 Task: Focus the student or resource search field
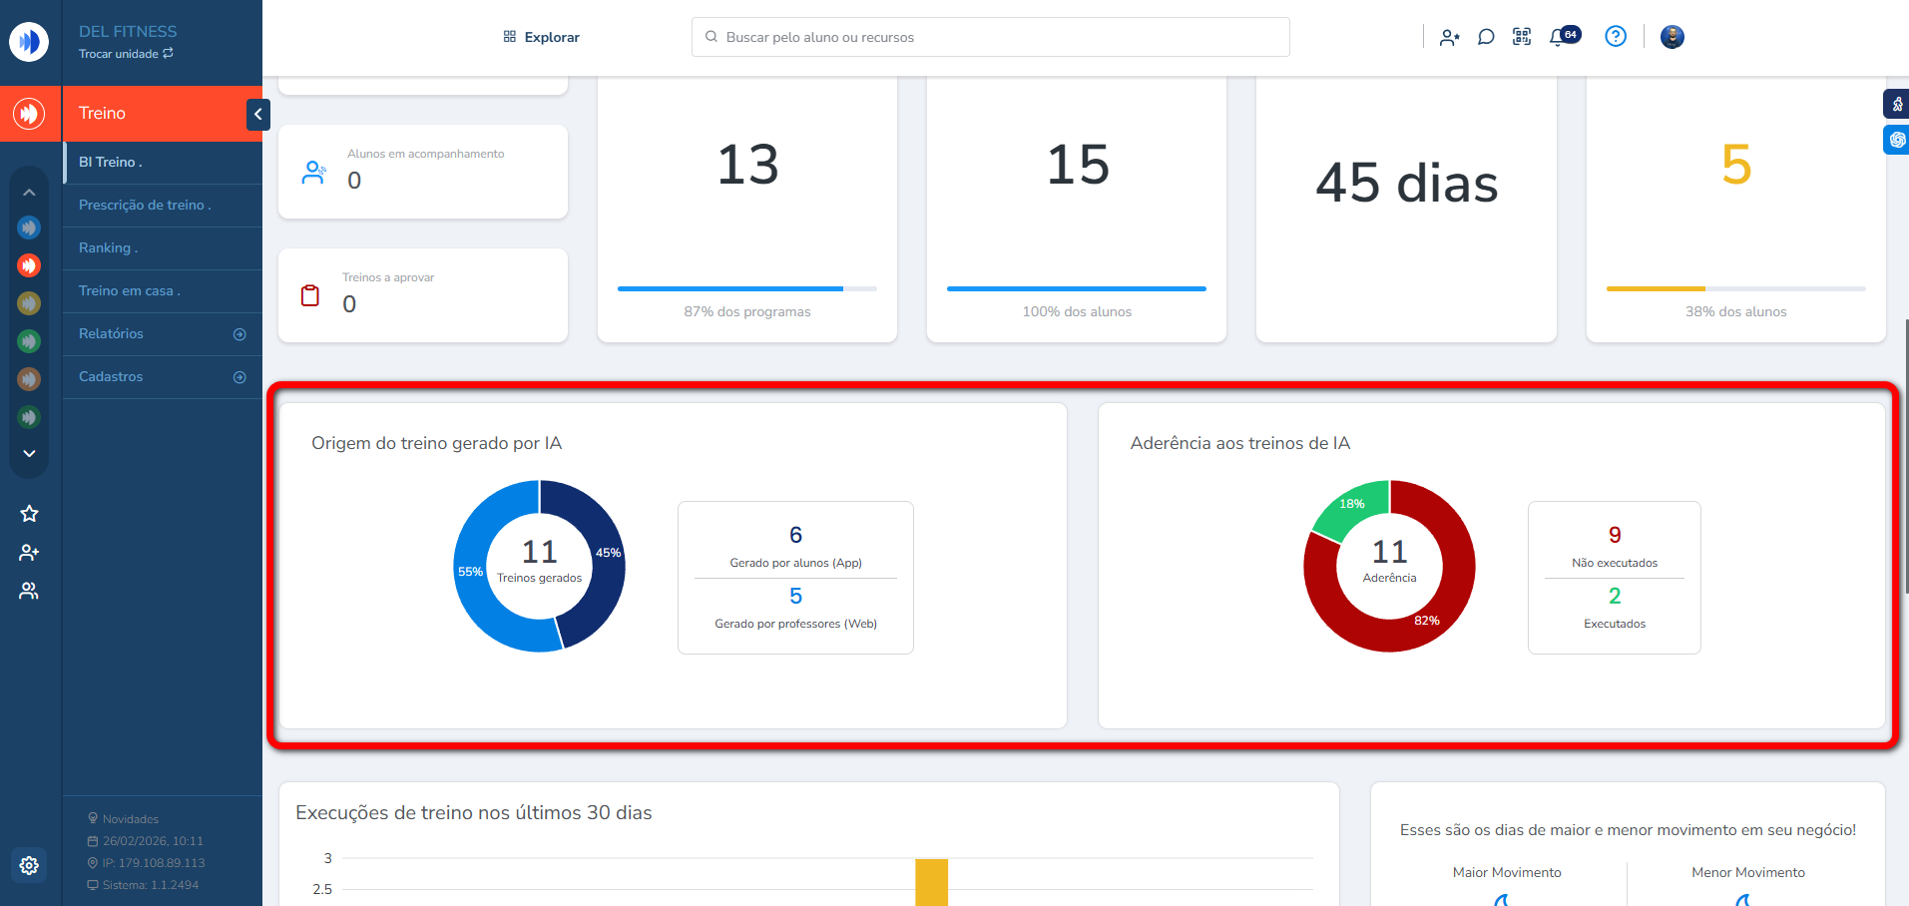tap(990, 37)
